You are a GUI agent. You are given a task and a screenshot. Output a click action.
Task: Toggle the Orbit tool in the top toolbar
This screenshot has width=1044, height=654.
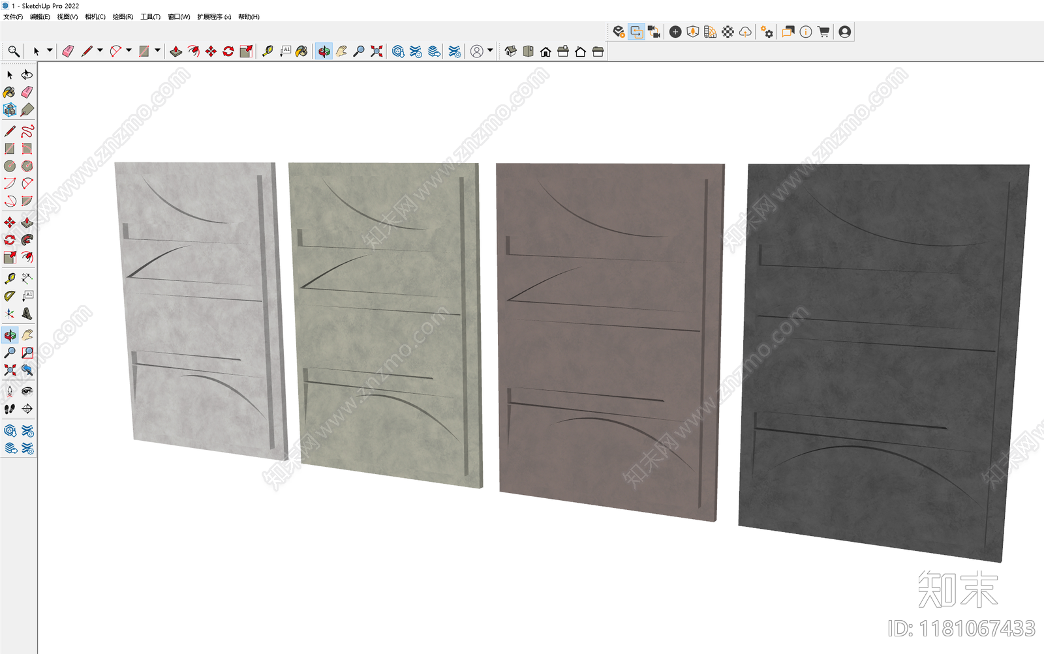pos(324,51)
